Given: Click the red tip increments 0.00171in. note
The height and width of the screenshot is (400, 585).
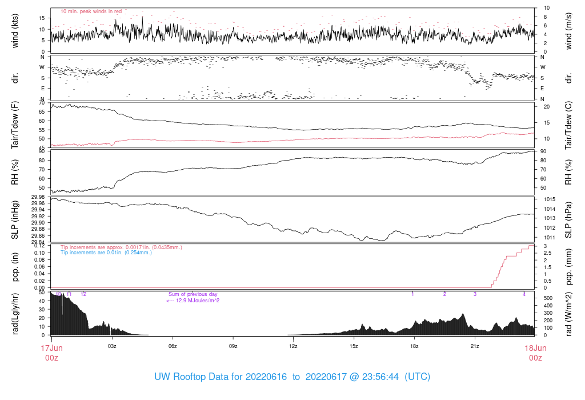Looking at the screenshot, I should coord(121,247).
